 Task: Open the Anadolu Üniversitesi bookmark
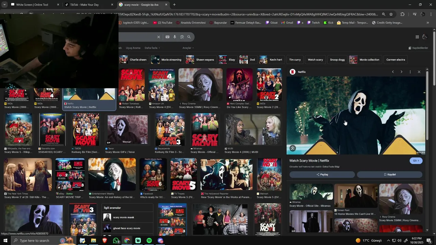pyautogui.click(x=191, y=23)
